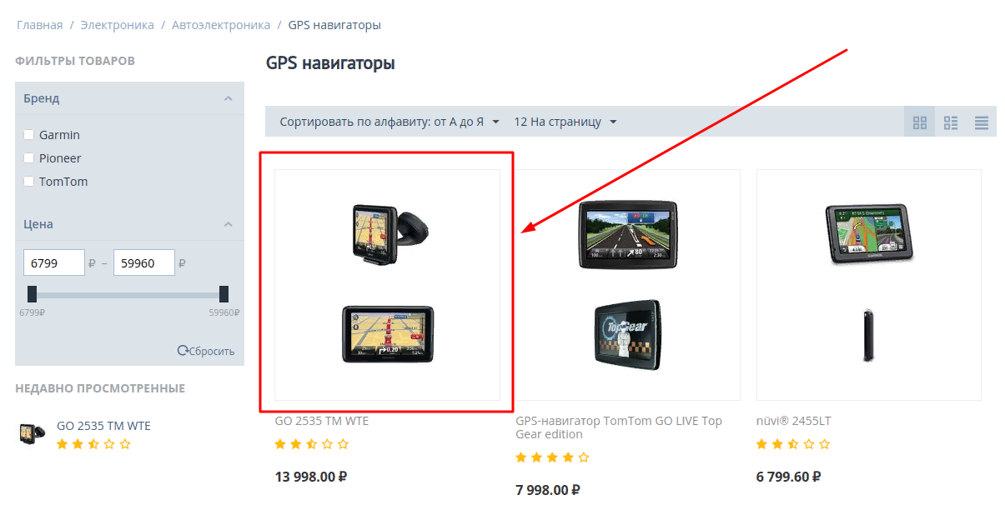Tick the TomTom brand filter

(29, 182)
